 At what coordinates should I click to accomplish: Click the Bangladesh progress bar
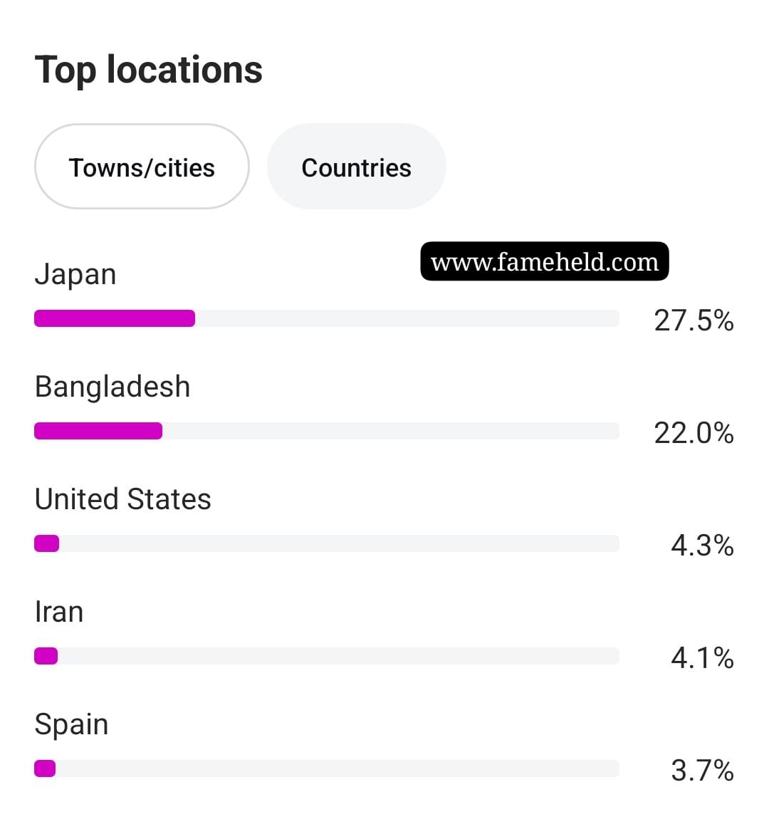click(x=327, y=431)
